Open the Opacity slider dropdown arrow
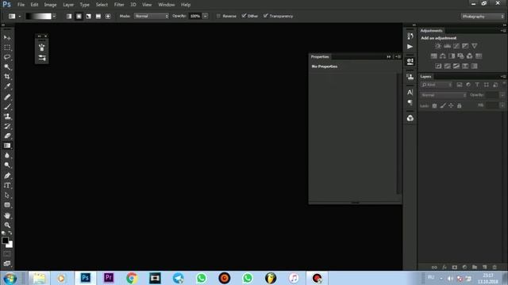This screenshot has width=508, height=285. point(205,16)
